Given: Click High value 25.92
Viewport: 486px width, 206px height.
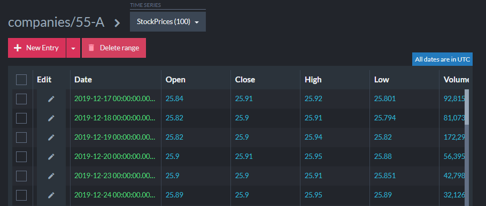Looking at the screenshot, I should coord(313,99).
